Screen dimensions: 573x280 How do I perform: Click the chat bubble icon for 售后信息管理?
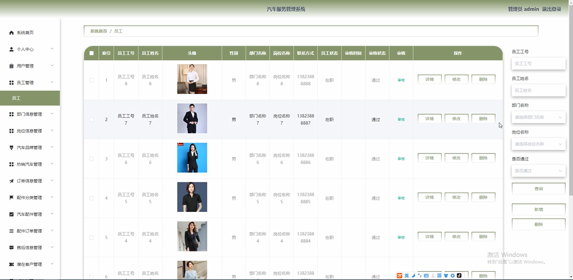tap(12, 247)
